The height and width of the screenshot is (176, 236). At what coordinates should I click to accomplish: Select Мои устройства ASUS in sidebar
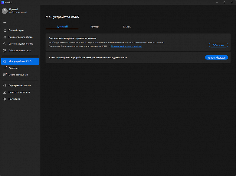pos(20,61)
